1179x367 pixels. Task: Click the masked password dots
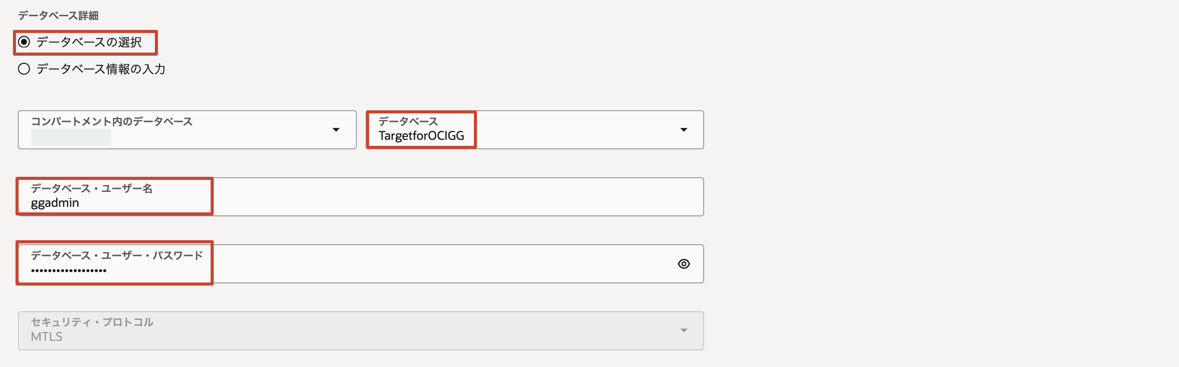point(69,270)
